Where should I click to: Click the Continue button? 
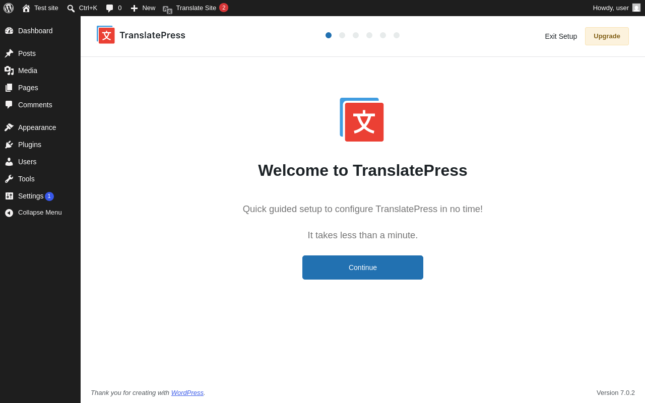click(x=363, y=267)
